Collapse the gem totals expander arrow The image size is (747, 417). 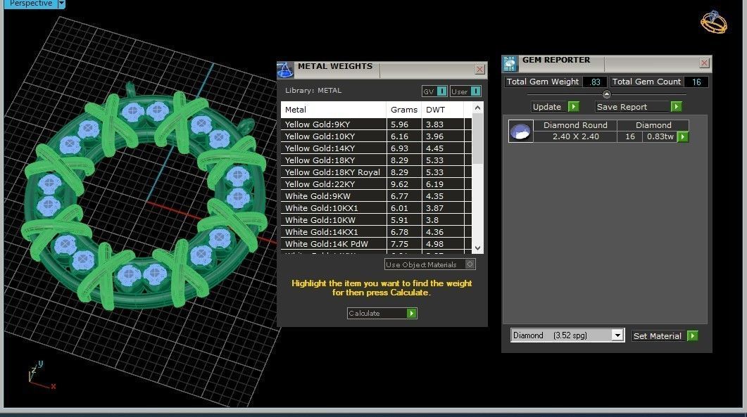coord(606,94)
